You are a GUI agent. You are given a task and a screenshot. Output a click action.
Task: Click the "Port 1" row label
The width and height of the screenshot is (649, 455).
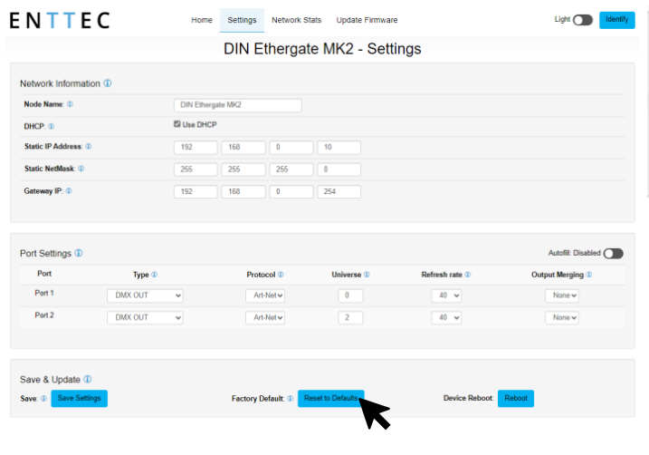44,293
